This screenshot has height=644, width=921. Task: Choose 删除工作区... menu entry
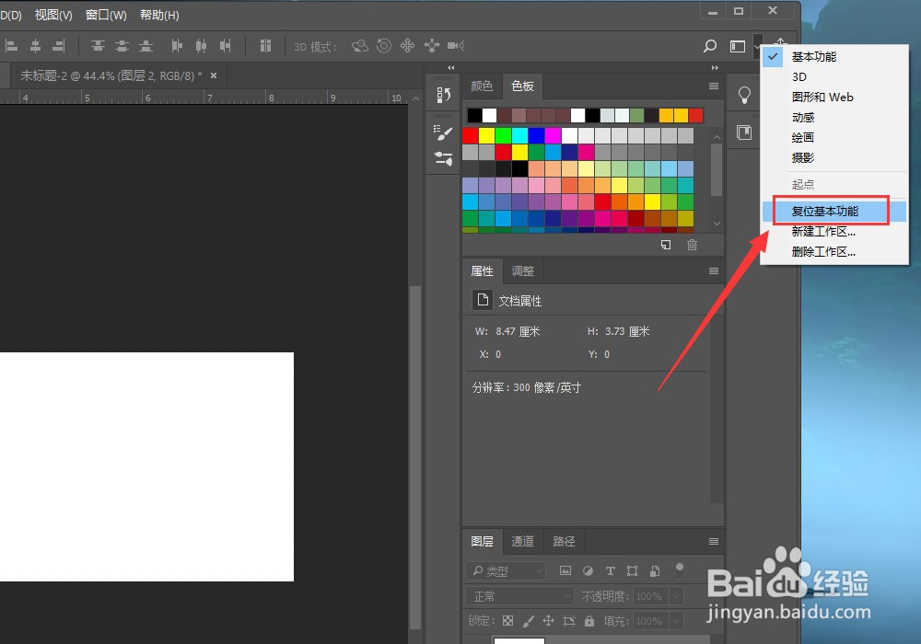pyautogui.click(x=834, y=252)
